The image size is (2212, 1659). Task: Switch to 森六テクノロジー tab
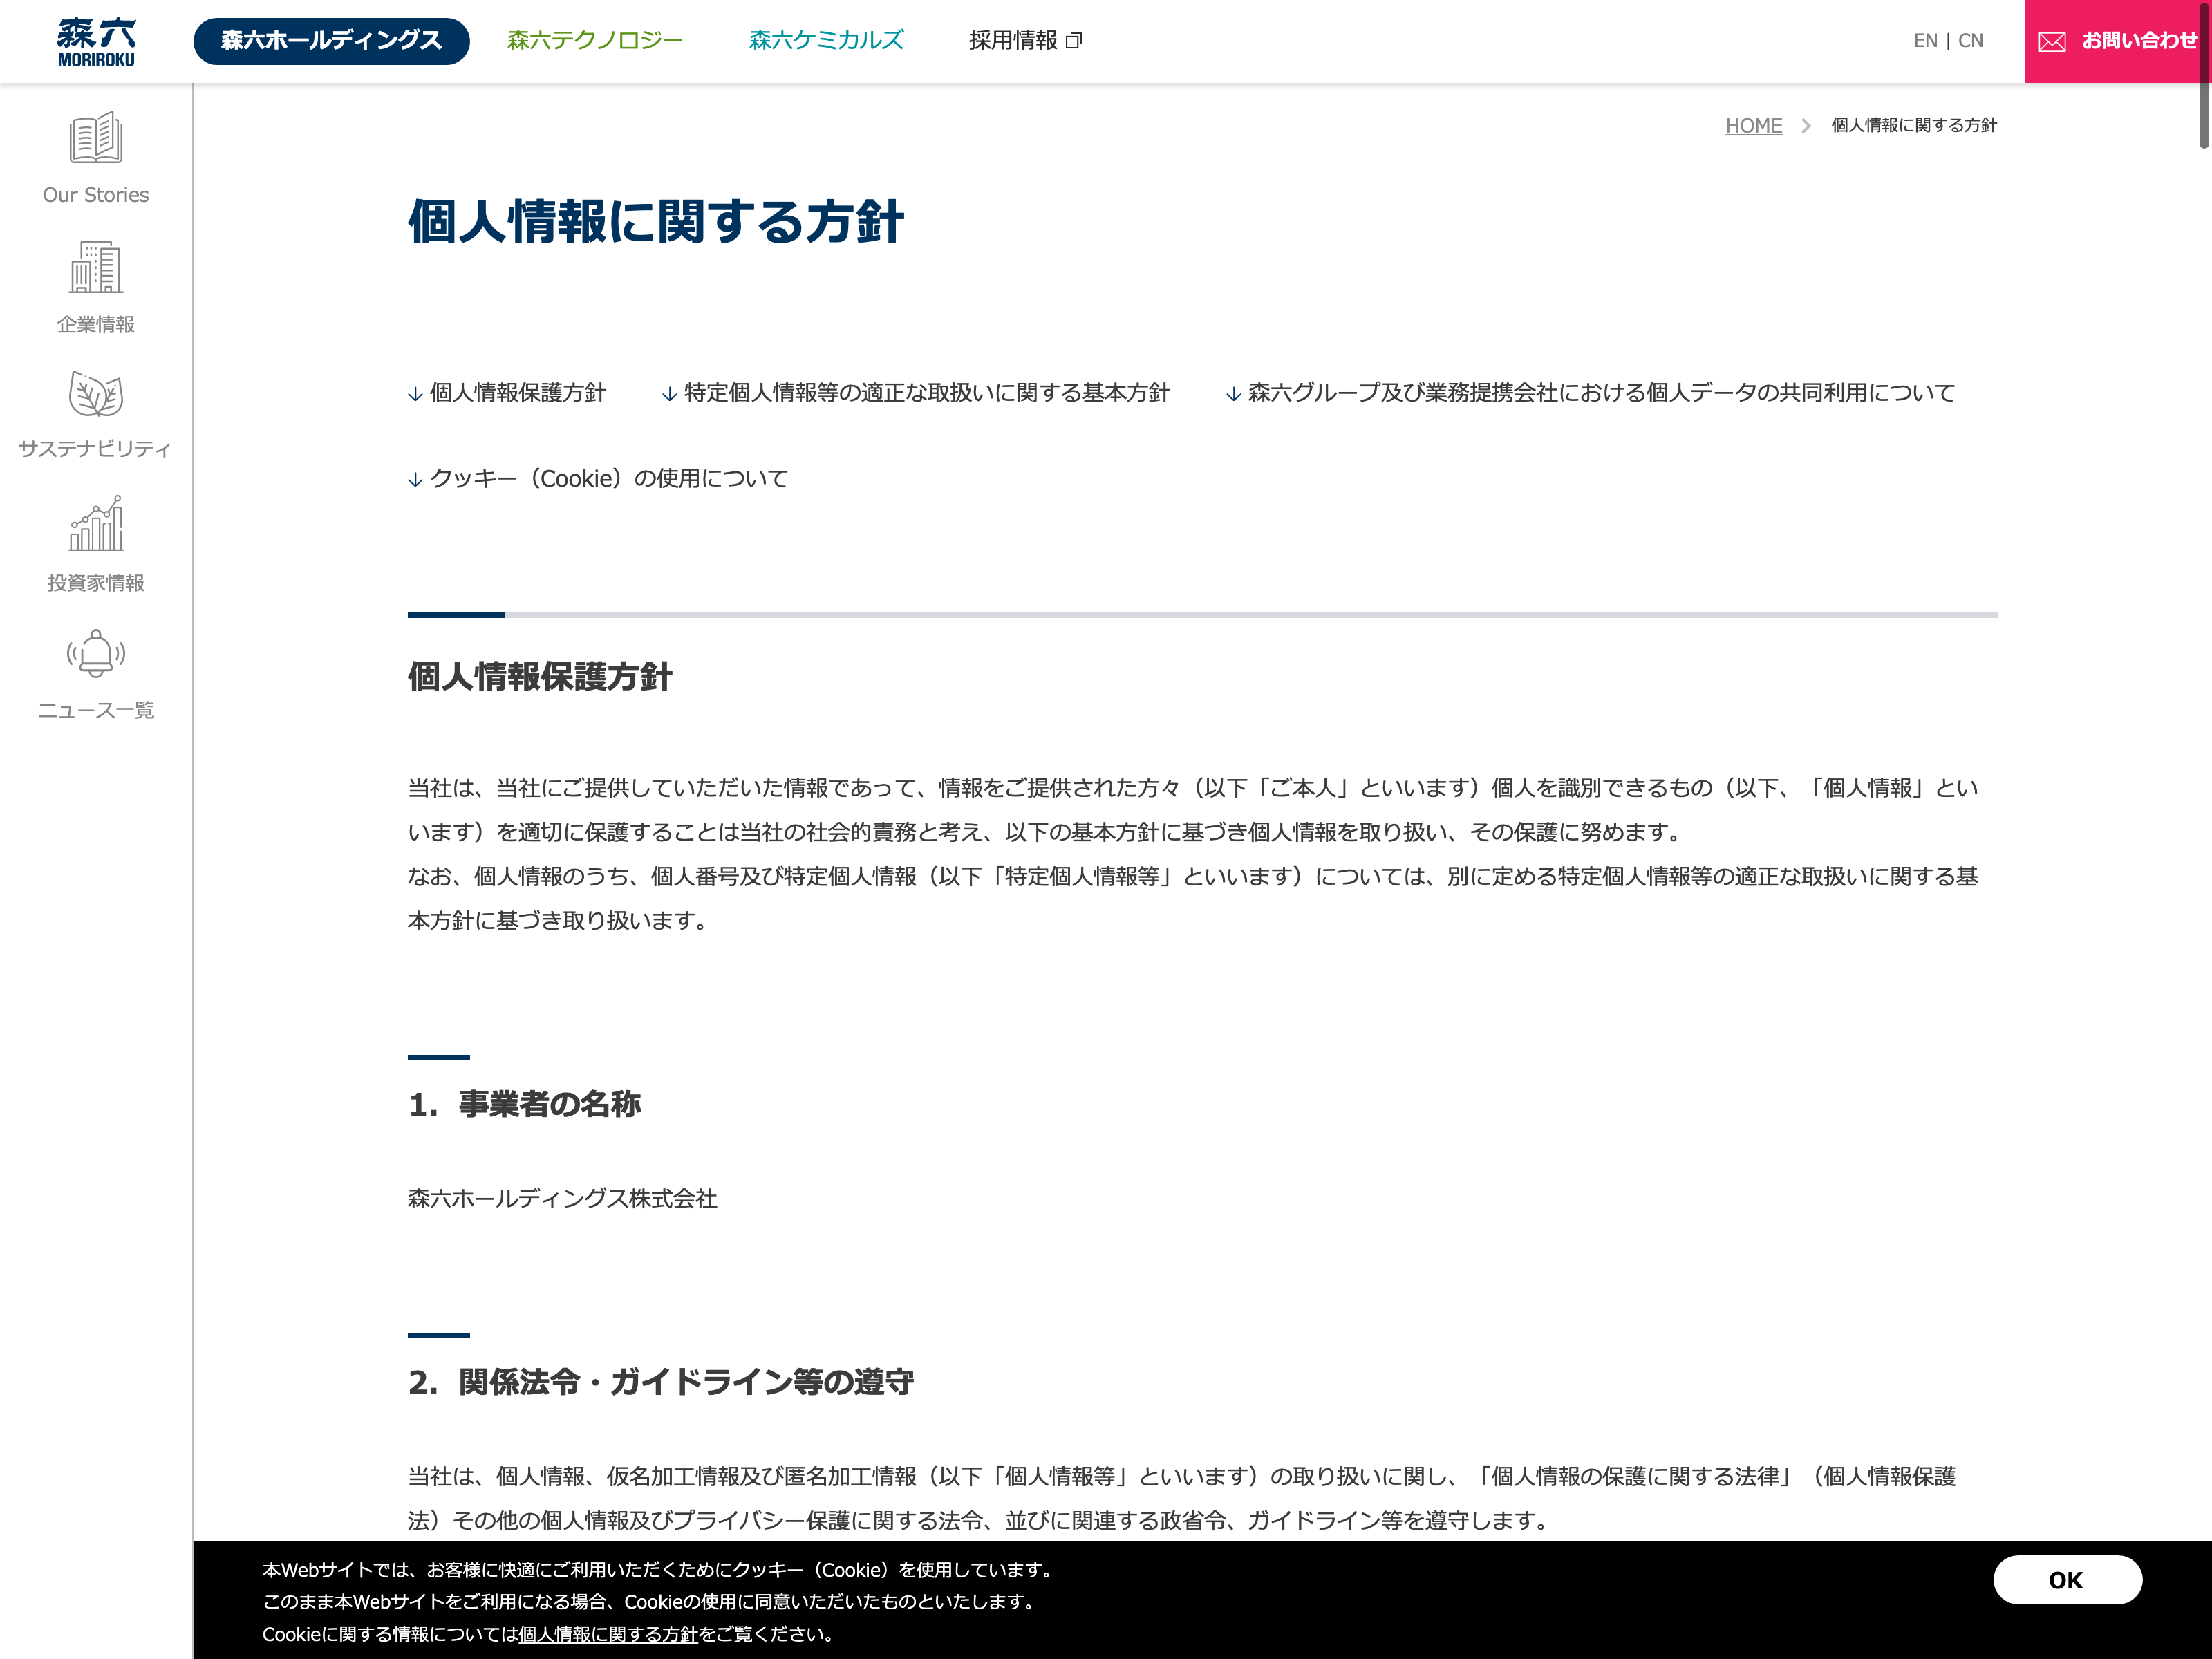coord(594,41)
